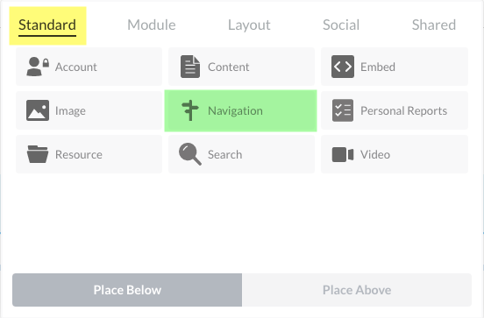Choose the Navigation text label

click(x=235, y=110)
